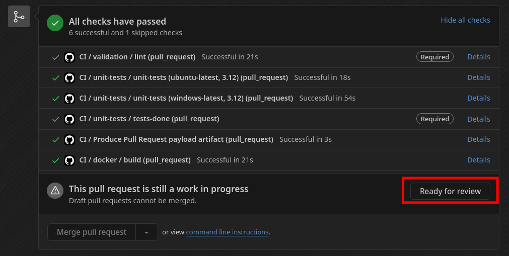Open Details for the lint check
The width and height of the screenshot is (509, 256).
(478, 57)
